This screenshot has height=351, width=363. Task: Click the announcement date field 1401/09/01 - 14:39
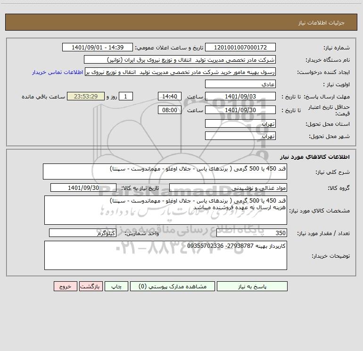click(98, 47)
